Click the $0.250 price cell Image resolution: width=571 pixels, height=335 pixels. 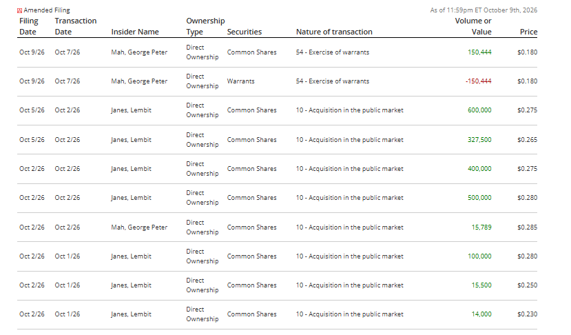(x=528, y=285)
